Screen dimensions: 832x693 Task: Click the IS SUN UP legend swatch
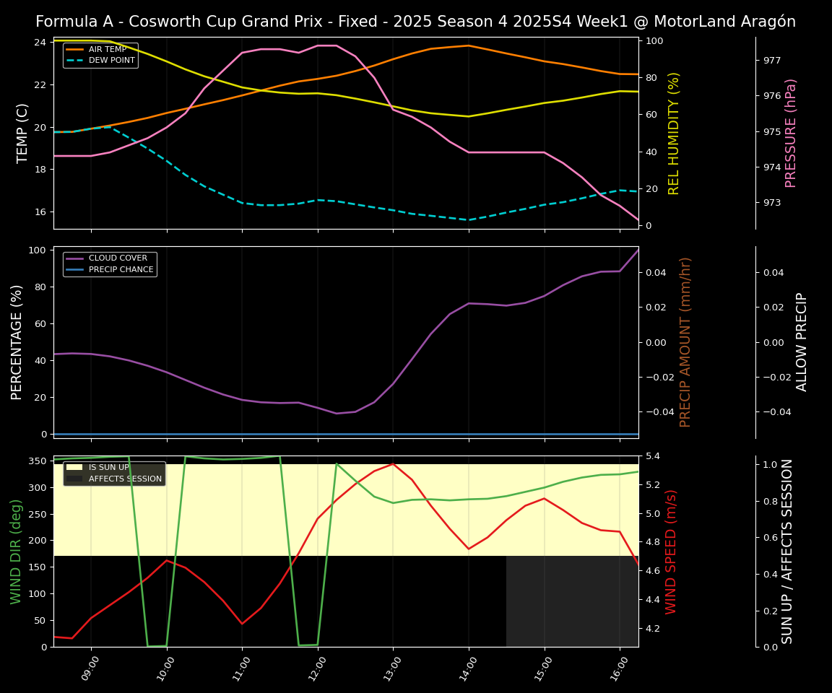[x=76, y=468]
